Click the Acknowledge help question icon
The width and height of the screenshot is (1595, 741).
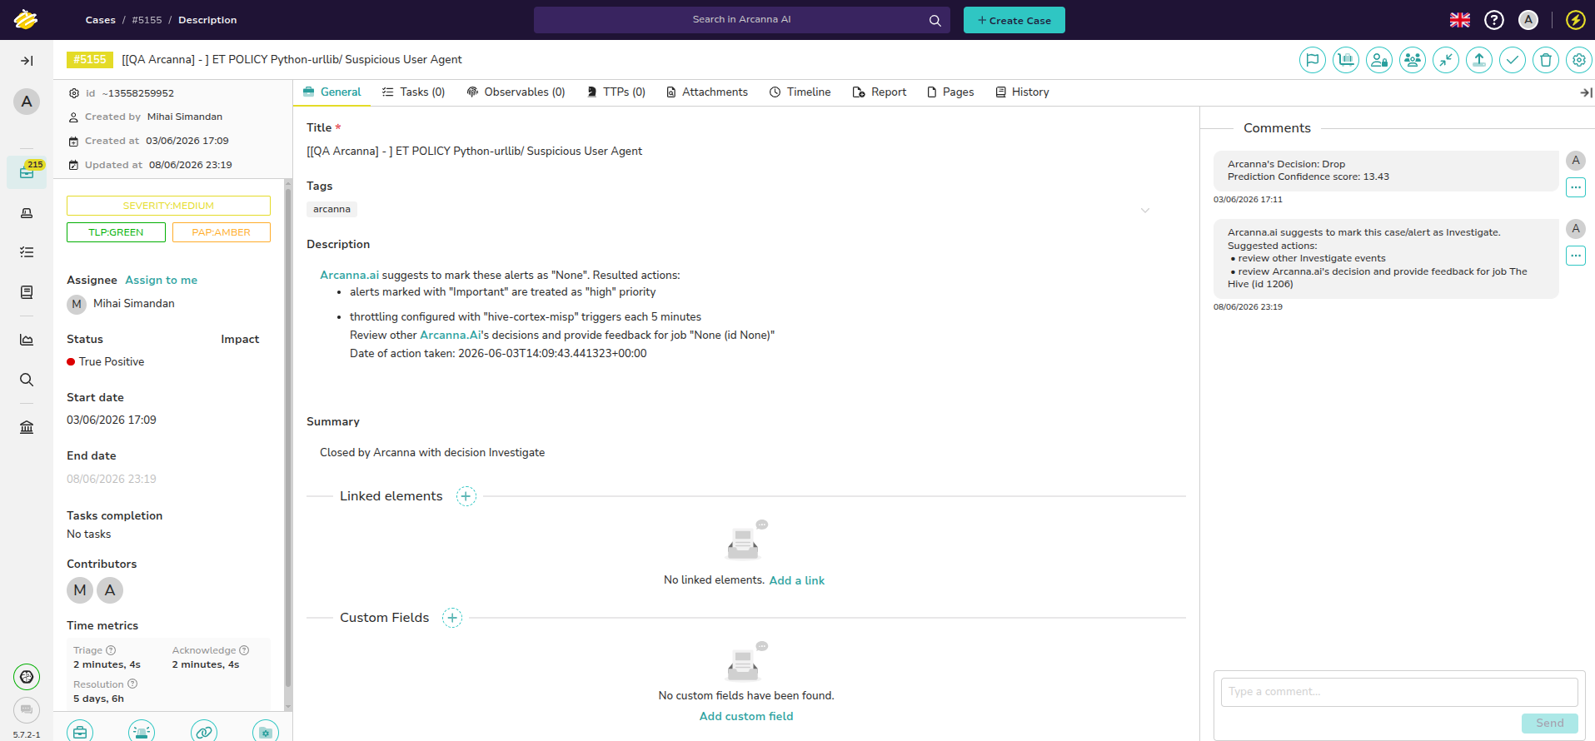(x=244, y=650)
